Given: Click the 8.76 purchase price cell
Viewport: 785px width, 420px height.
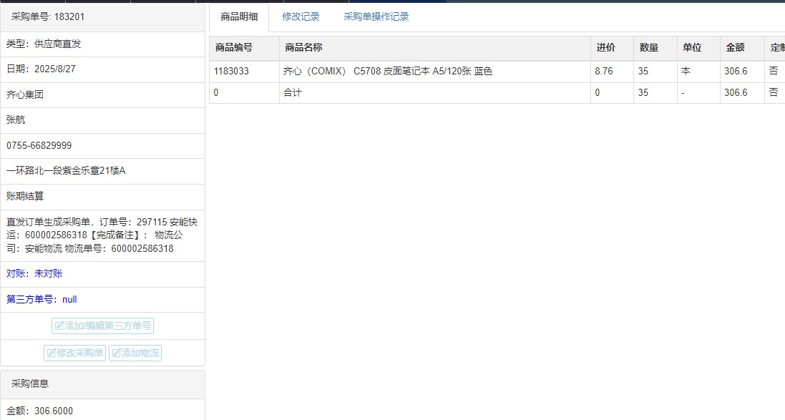Looking at the screenshot, I should click(x=613, y=72).
